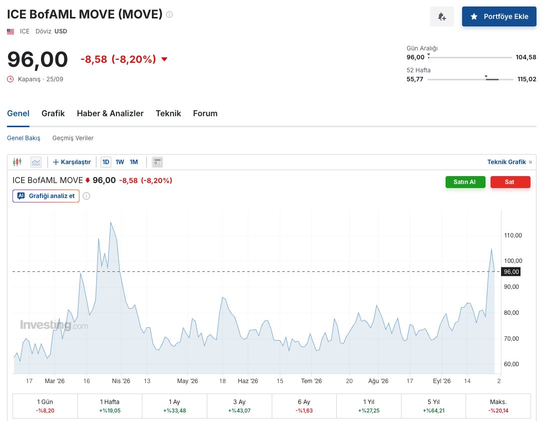Open Karşılaştır compare option
543x421 pixels.
(72, 162)
